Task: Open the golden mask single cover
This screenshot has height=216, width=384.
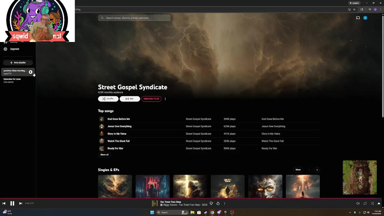Action: 265,186
